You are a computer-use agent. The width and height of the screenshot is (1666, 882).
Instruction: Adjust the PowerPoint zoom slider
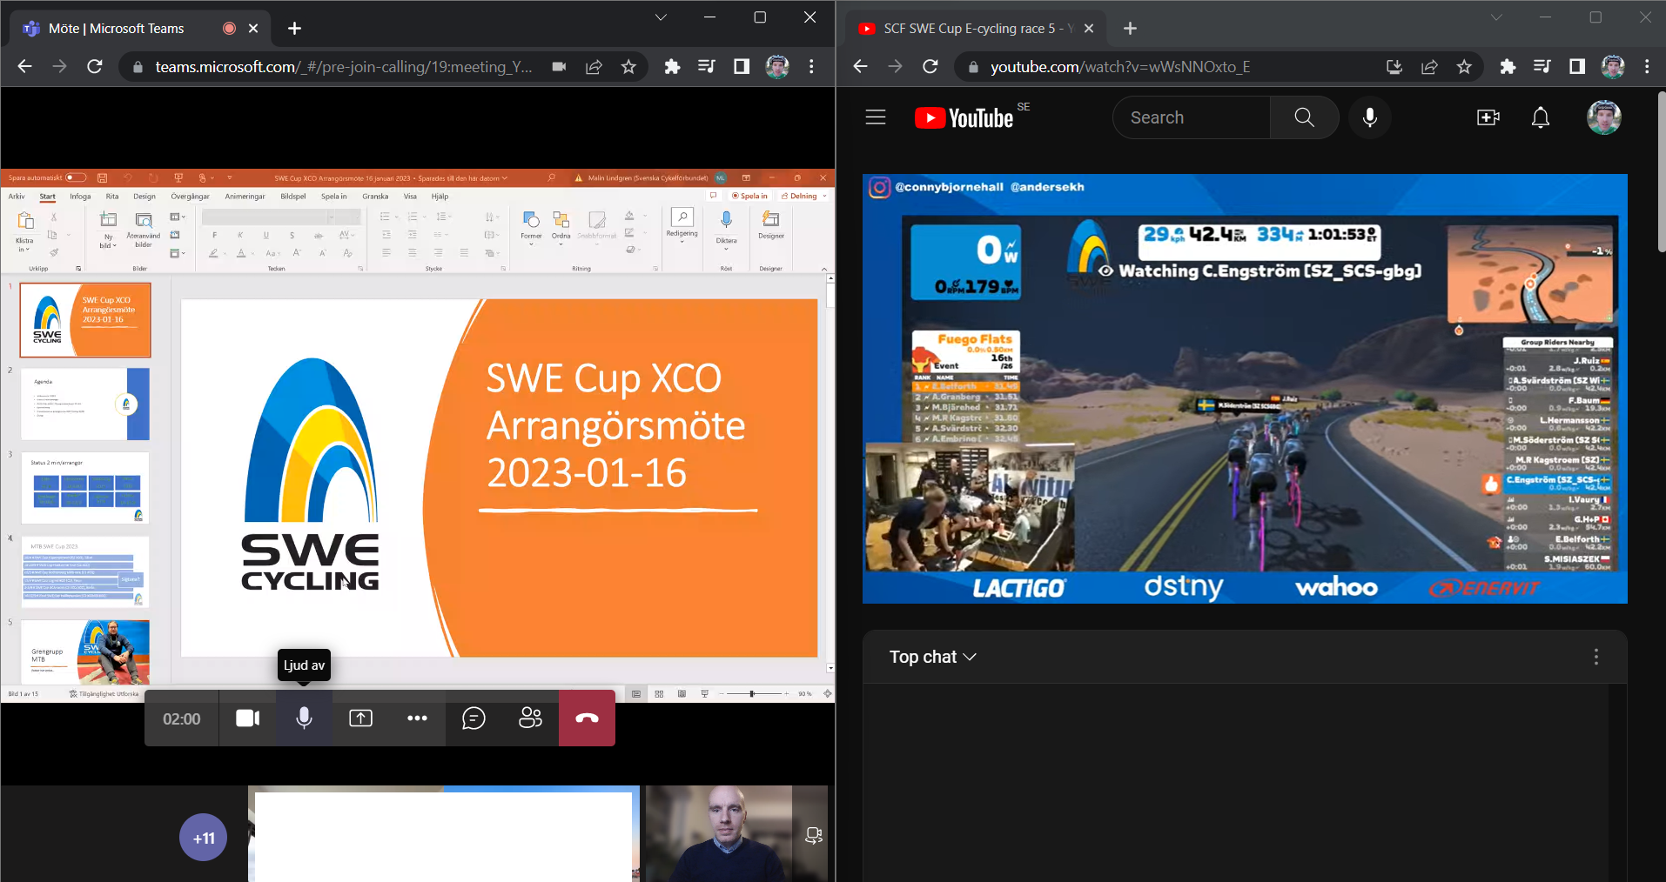(x=752, y=693)
